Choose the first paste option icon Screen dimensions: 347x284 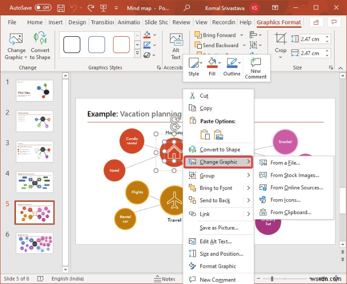point(205,135)
